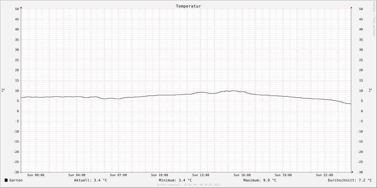Viewport: 377px width, 188px height.
Task: Select the 'Garten' legend label
Action: pyautogui.click(x=16, y=180)
